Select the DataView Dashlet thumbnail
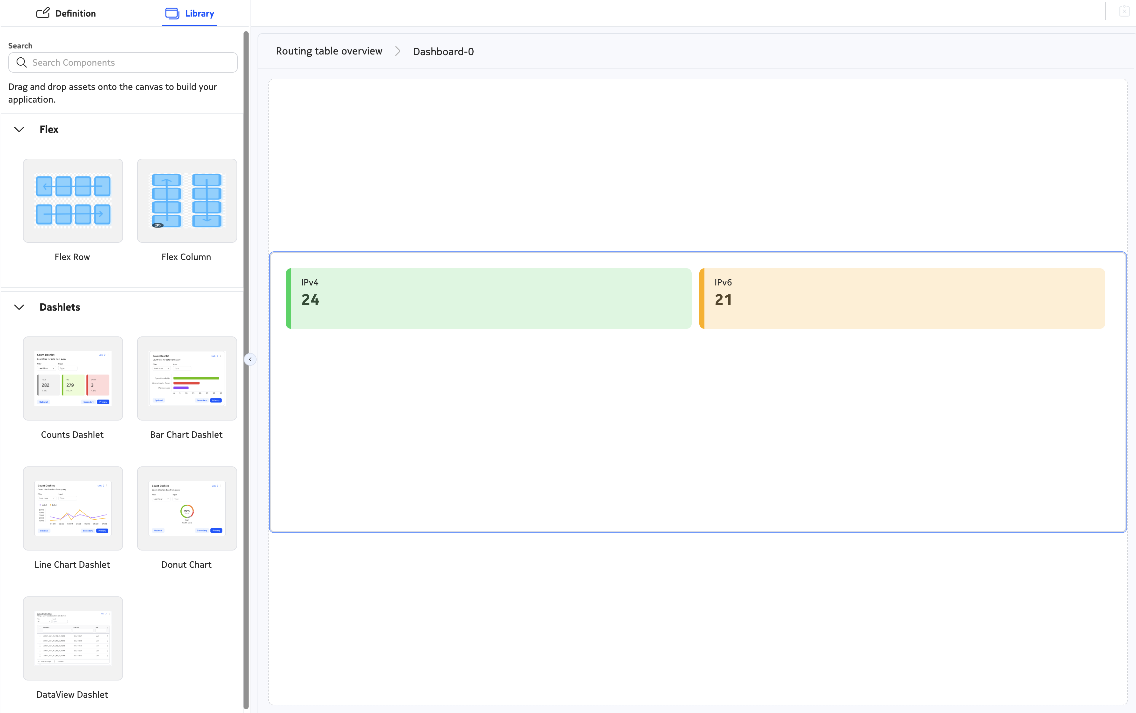Viewport: 1136px width, 713px height. click(73, 638)
